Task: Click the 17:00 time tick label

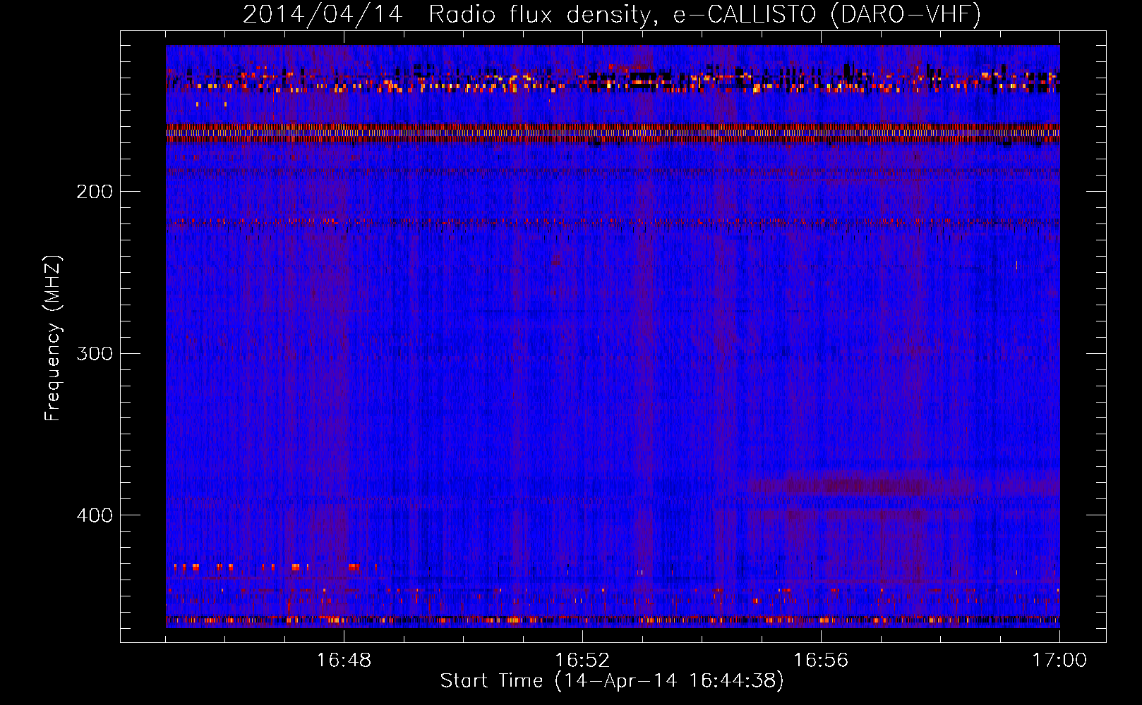Action: click(x=1059, y=661)
